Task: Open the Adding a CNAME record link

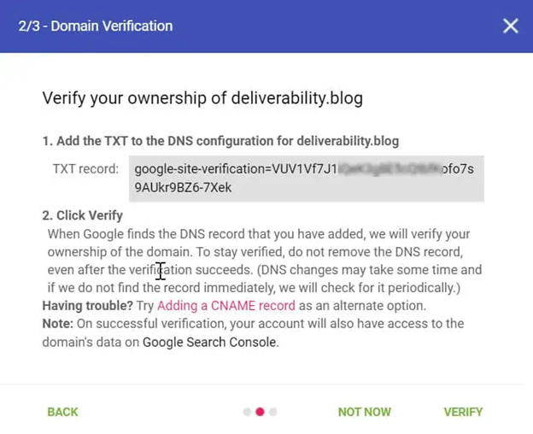Action: 226,306
